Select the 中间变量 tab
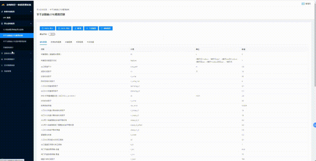The width and height of the screenshot is (316, 161). point(90,42)
